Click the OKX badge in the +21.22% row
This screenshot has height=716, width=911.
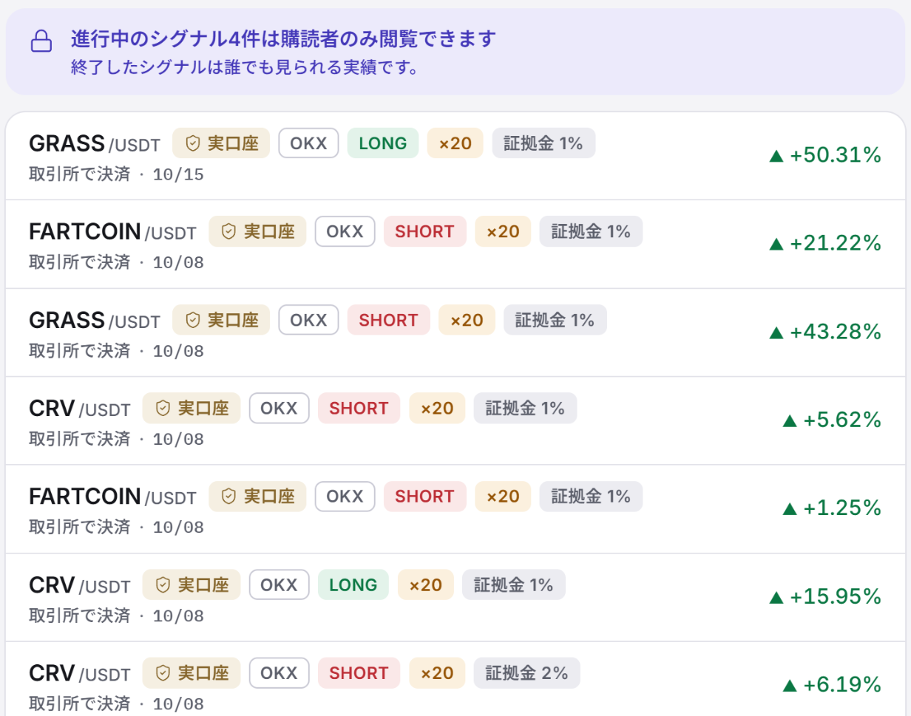[x=345, y=231]
